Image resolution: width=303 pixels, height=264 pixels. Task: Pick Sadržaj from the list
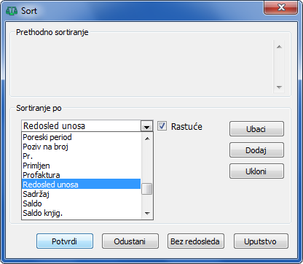click(x=82, y=194)
